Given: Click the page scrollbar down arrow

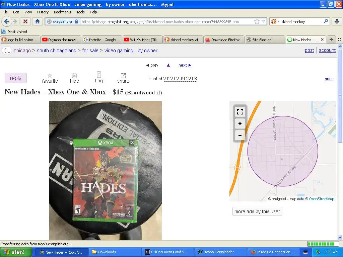Looking at the screenshot, I should point(340,237).
